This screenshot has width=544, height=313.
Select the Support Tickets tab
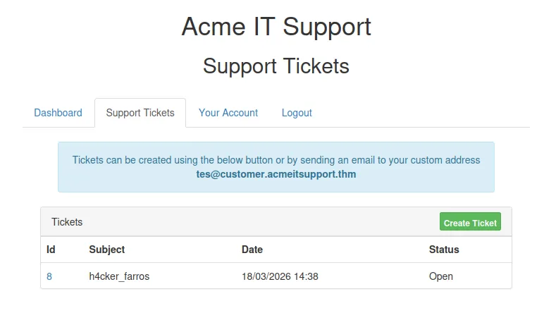[140, 113]
